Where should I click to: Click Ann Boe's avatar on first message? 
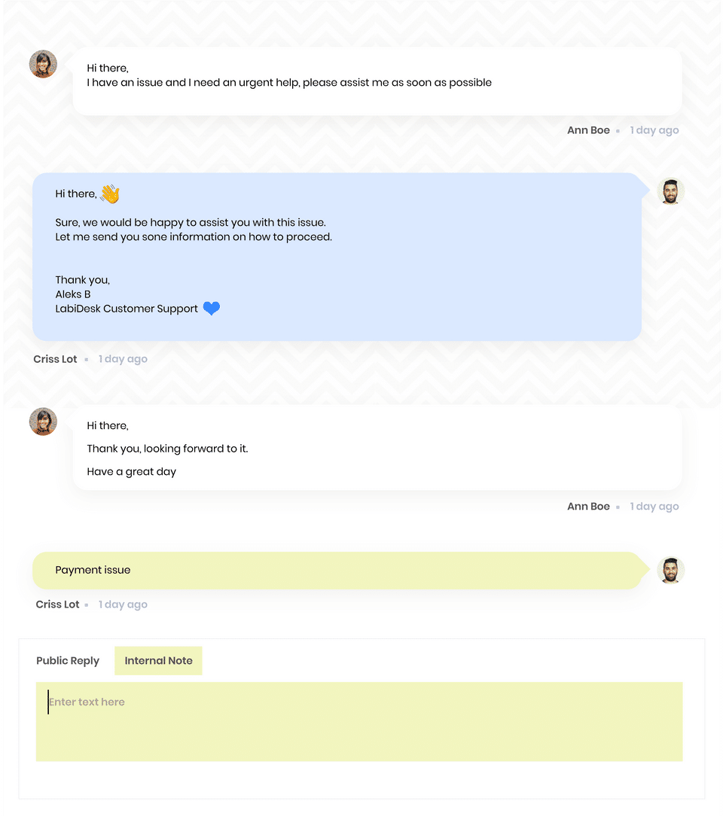43,64
